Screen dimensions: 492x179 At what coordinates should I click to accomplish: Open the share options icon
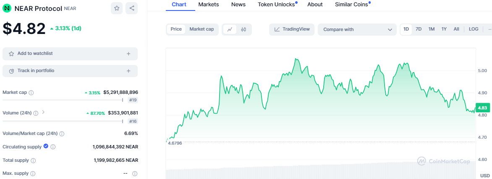coord(132,8)
